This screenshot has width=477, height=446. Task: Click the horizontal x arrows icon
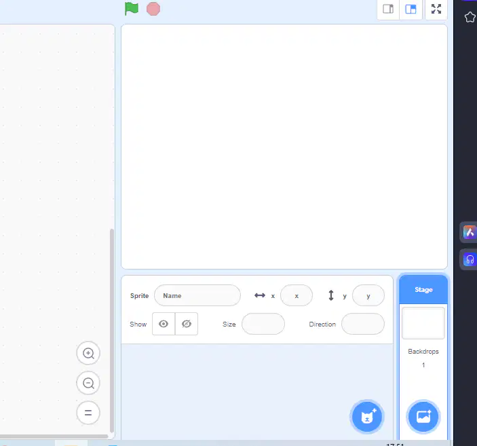click(x=260, y=295)
